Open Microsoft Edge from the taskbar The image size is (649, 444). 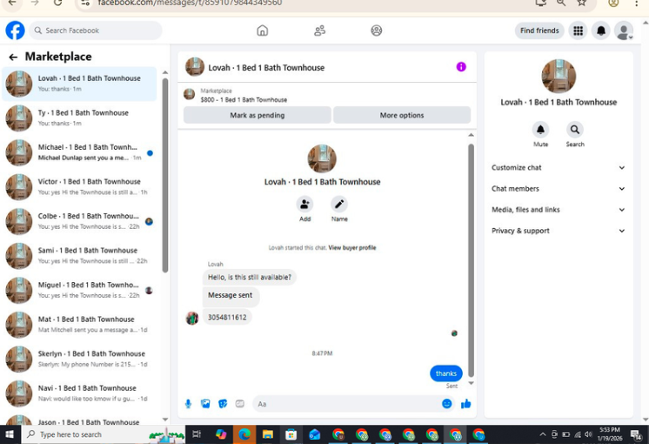244,434
